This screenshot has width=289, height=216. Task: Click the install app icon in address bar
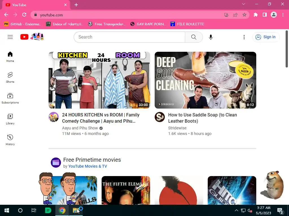coord(226,15)
